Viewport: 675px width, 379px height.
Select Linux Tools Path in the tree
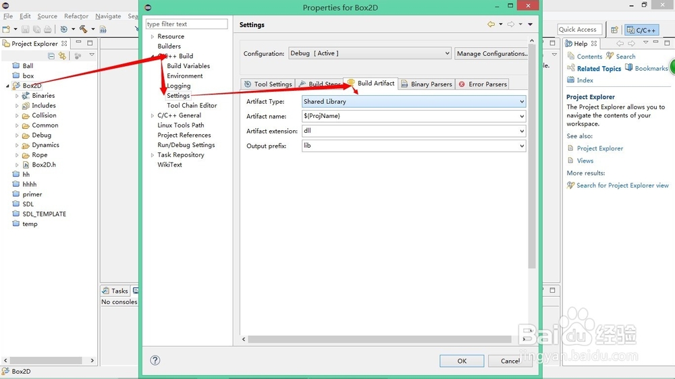click(180, 125)
